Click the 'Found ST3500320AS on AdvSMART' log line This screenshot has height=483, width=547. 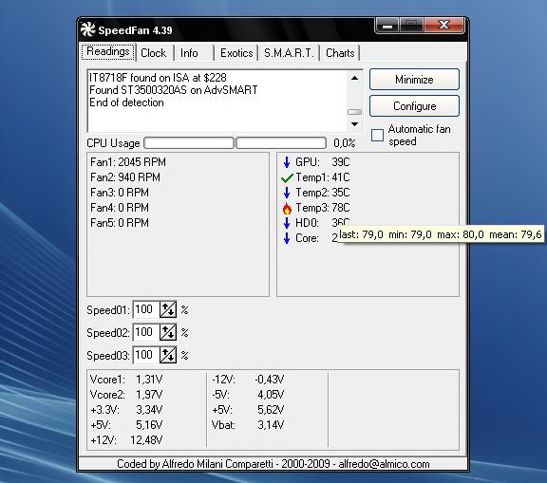(x=174, y=90)
